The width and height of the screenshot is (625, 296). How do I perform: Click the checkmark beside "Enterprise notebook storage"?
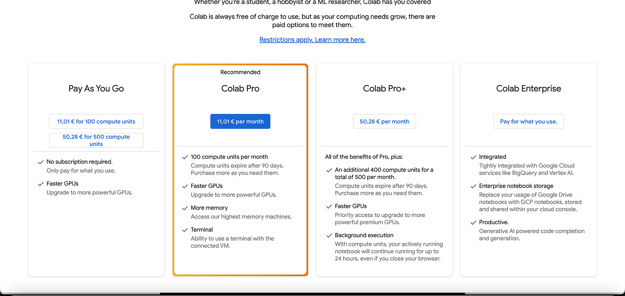click(x=473, y=186)
